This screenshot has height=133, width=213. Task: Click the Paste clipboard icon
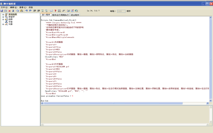click(x=21, y=11)
